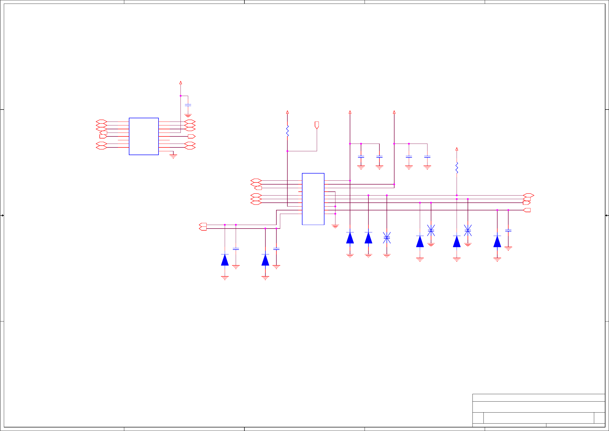Image resolution: width=609 pixels, height=431 pixels.
Task: Click the title block at bottom right corner
Action: [x=538, y=410]
